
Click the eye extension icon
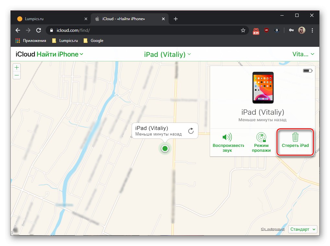pyautogui.click(x=277, y=30)
